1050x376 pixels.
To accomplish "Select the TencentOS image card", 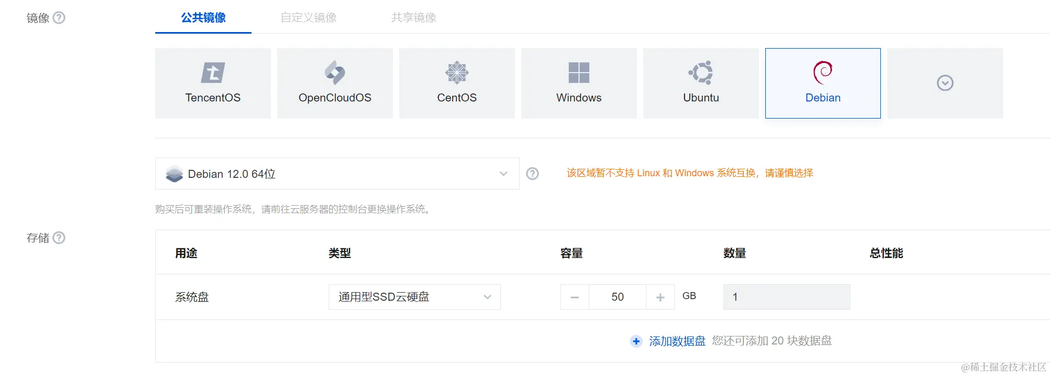I will (x=213, y=83).
